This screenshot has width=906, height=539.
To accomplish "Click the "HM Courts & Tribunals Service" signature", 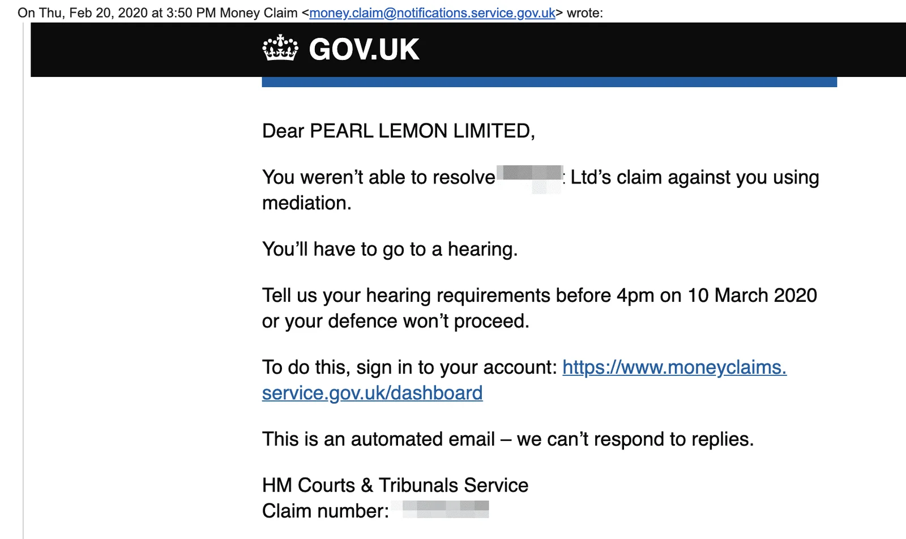I will [x=395, y=485].
